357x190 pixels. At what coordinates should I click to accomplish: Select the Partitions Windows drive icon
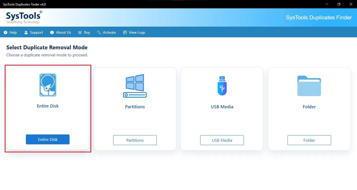point(135,86)
